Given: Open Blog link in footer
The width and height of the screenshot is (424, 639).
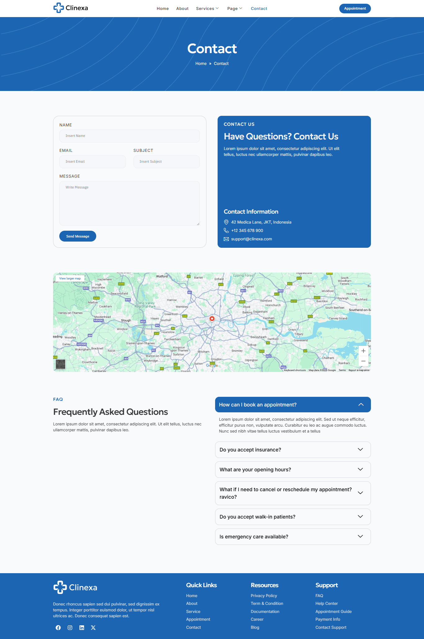Looking at the screenshot, I should point(255,627).
